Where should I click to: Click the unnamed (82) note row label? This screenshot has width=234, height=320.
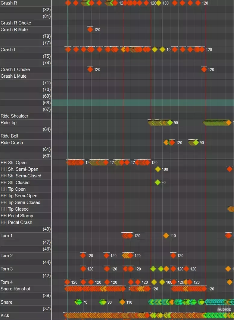coord(47,10)
